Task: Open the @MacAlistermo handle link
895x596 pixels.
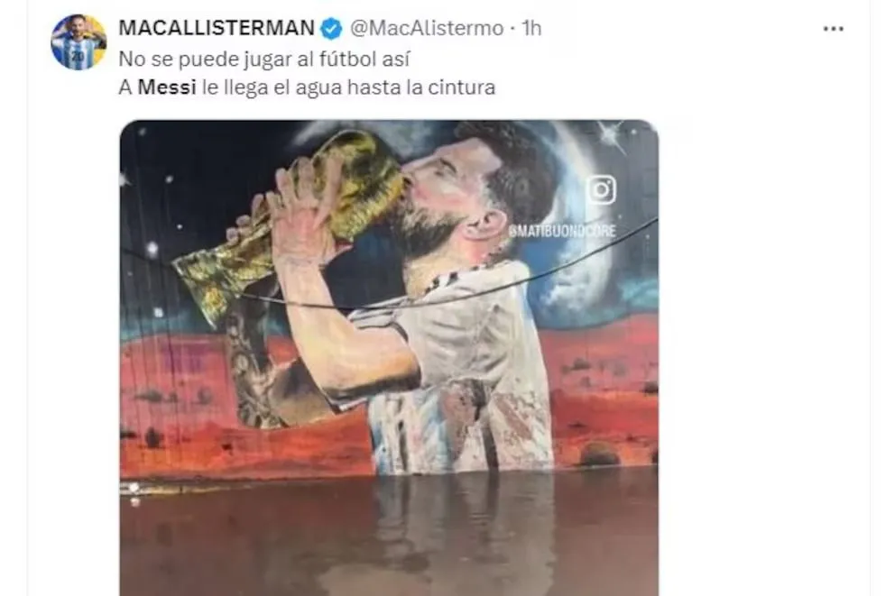Action: coord(427,28)
